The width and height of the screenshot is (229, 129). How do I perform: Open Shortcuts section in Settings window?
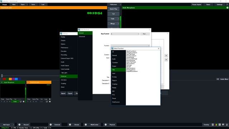coord(69,76)
